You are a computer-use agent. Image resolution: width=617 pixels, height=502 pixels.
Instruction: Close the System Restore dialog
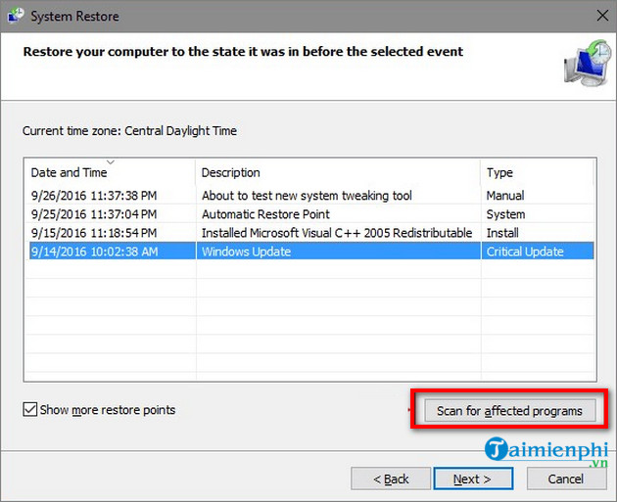click(602, 16)
